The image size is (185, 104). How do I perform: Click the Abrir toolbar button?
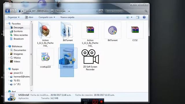pyautogui.click(x=29, y=17)
